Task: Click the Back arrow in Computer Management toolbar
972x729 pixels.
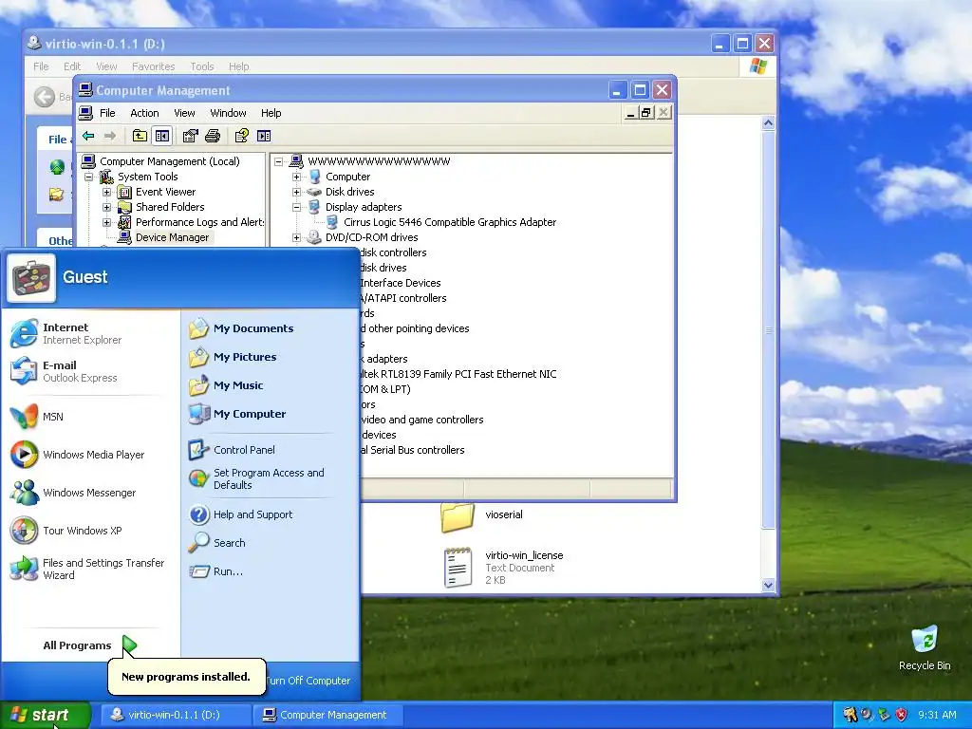Action: 88,136
